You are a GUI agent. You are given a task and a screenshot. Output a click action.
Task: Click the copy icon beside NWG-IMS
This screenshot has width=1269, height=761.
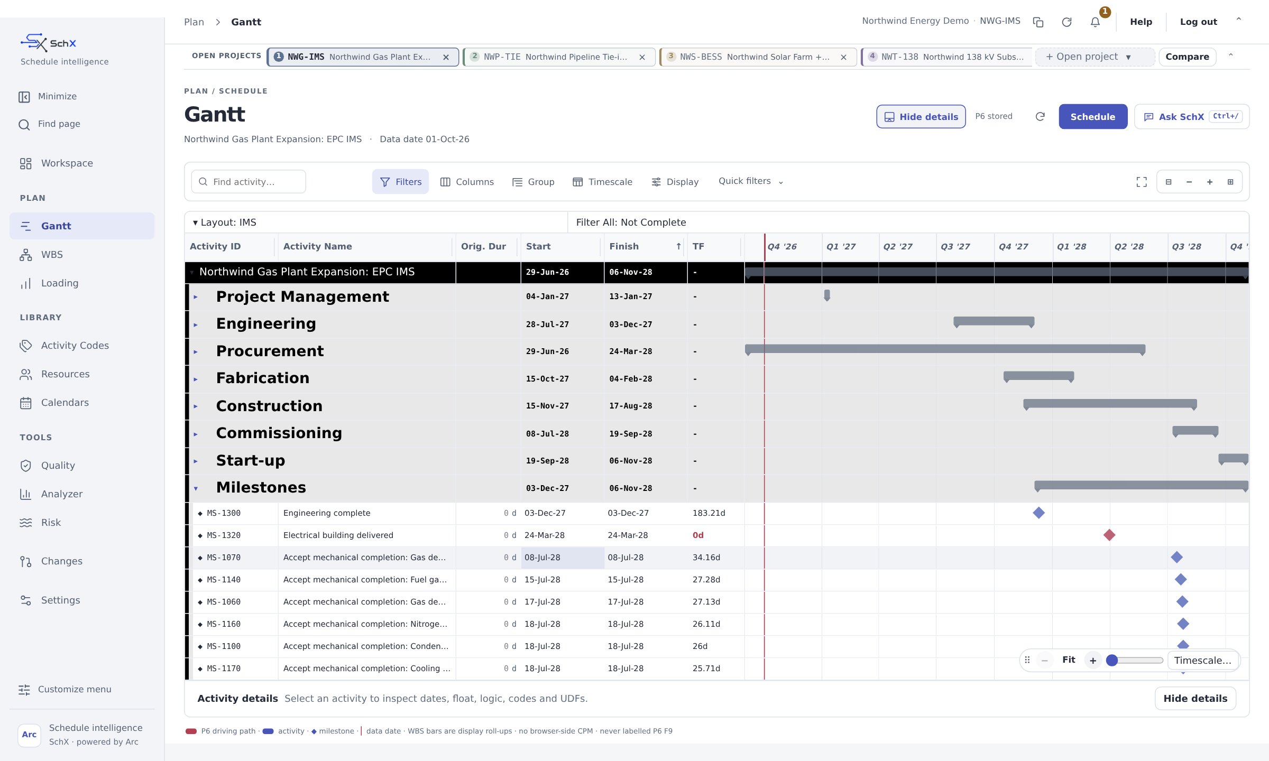pos(1038,22)
